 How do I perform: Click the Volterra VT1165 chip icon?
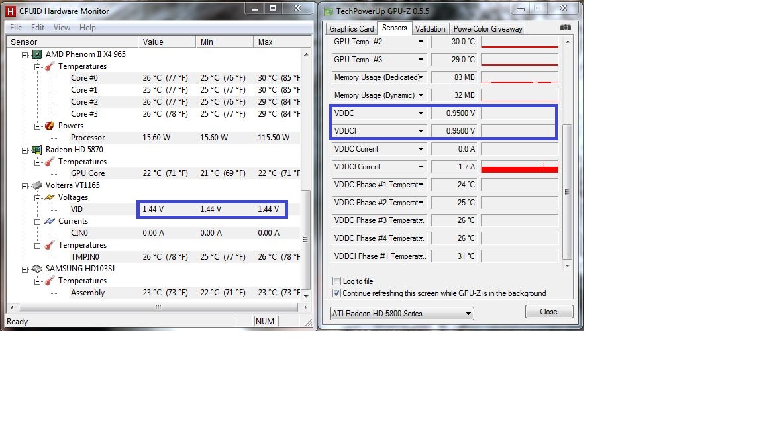click(37, 185)
